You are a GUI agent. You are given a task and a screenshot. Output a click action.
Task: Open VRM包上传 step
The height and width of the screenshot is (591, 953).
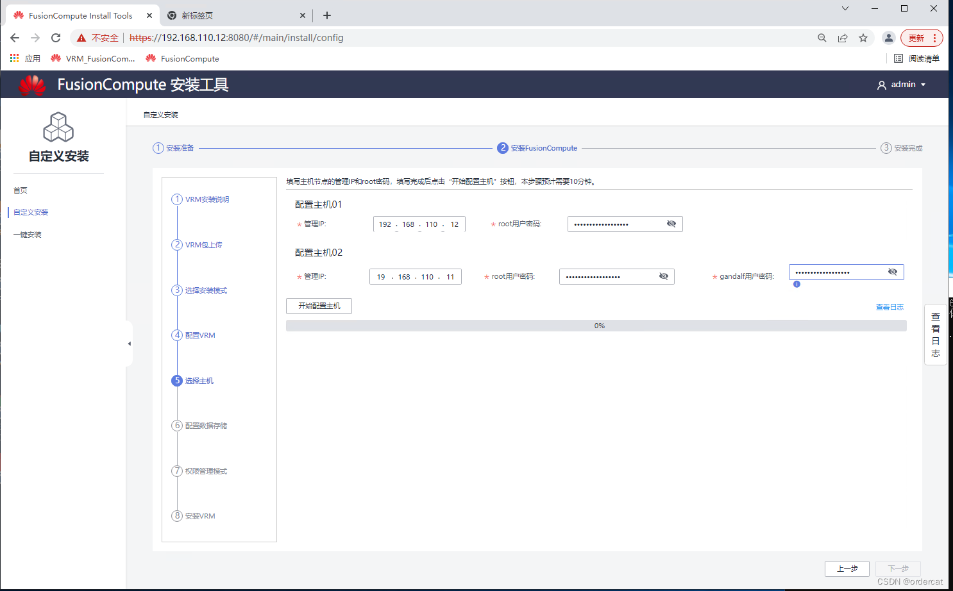pos(197,245)
